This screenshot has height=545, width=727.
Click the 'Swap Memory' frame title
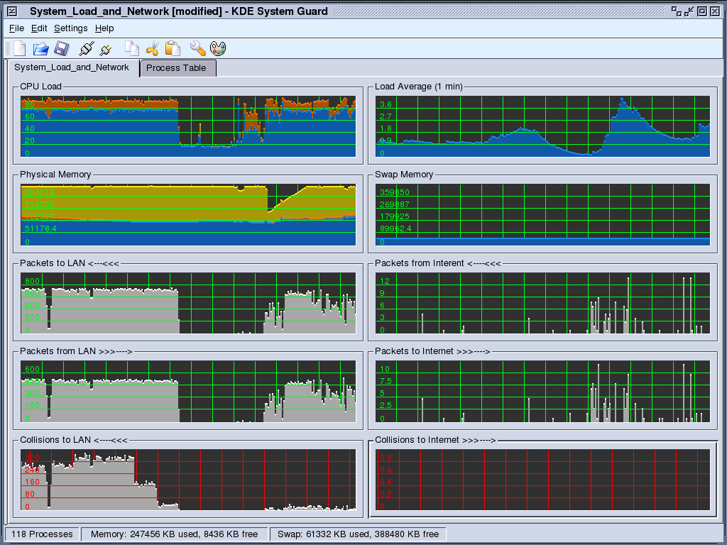(x=404, y=175)
